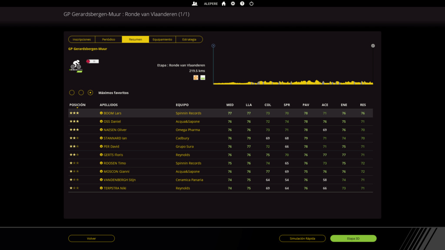Open info icon for MOSCON Gianni
The height and width of the screenshot is (250, 445).
coord(101,171)
